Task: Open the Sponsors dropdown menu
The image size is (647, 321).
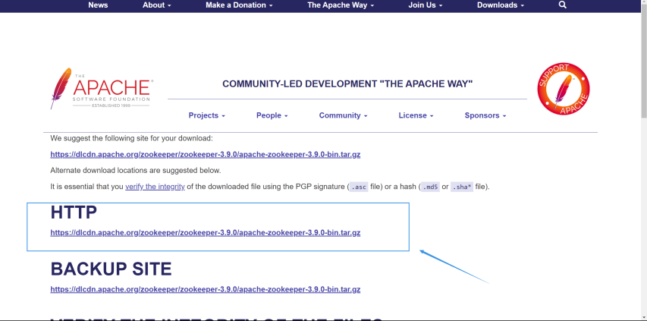Action: pos(485,115)
